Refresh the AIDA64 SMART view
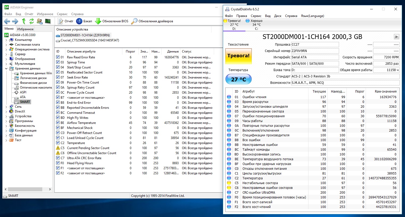Image resolution: width=405 pixels, height=217 pixels. 32,21
